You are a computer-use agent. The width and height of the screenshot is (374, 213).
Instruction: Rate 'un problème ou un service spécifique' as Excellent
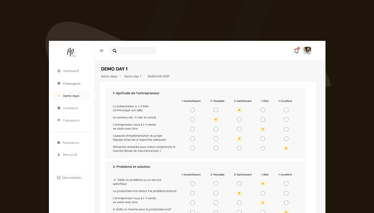click(286, 183)
